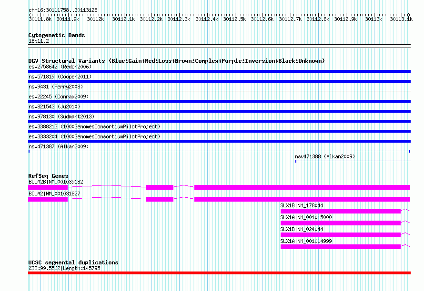
Task: Click the Cytogenetic Bands track title
Action: 57,35
